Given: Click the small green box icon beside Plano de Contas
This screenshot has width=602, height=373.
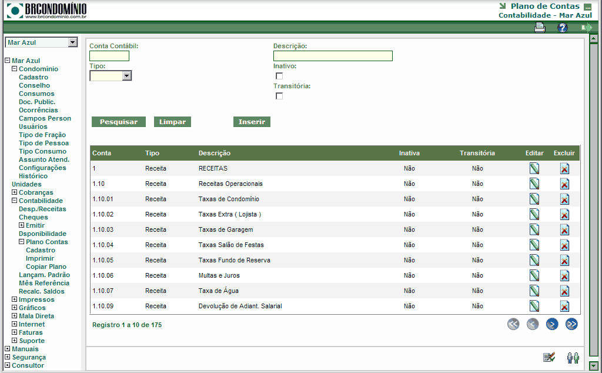Looking at the screenshot, I should point(587,7).
